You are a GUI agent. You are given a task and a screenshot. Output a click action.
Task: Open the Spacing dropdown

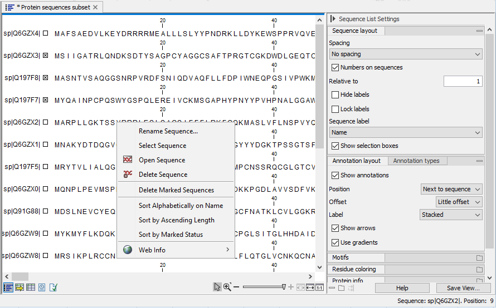coord(405,54)
